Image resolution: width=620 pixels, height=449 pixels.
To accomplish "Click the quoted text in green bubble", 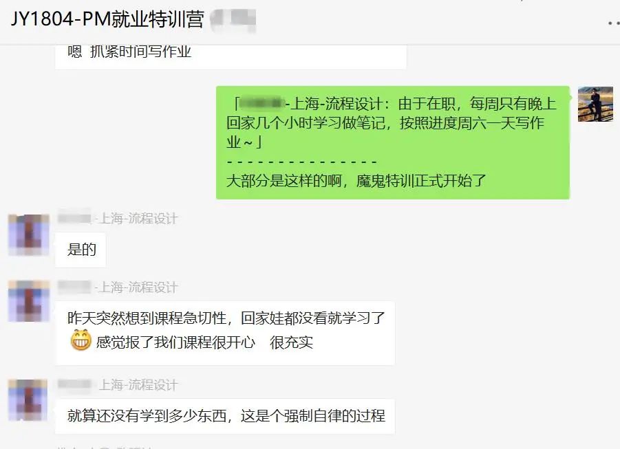I will pos(392,123).
